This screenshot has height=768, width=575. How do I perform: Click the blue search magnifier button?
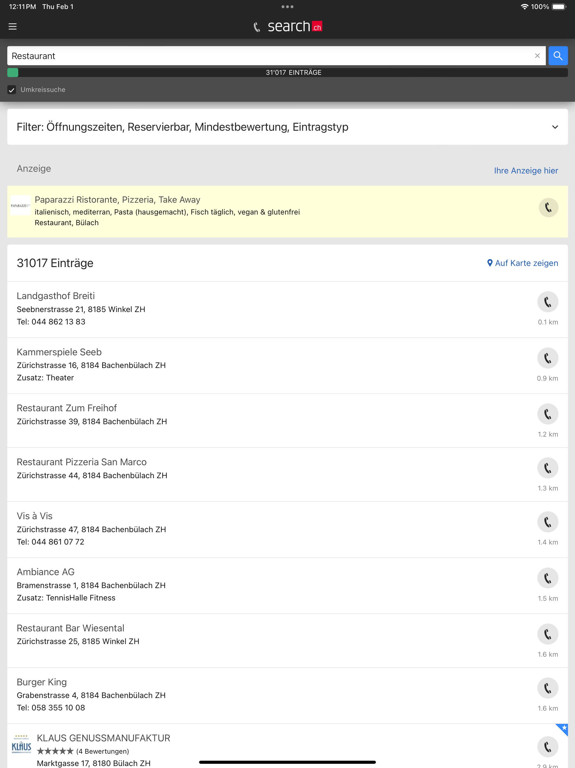(x=558, y=56)
